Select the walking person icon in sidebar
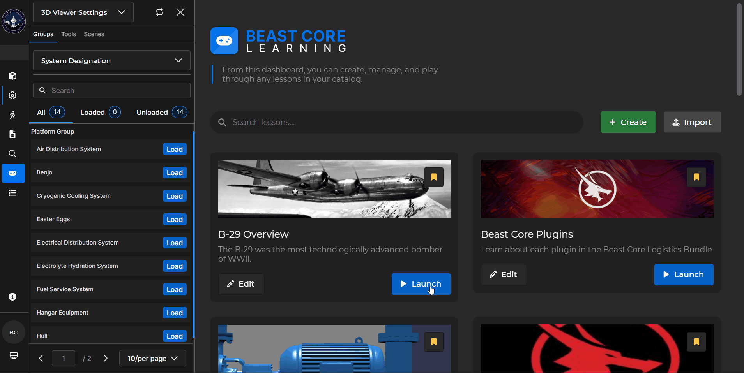This screenshot has width=744, height=373. (x=12, y=115)
